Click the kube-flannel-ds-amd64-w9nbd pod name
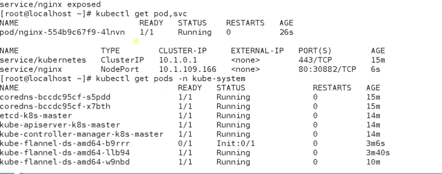Viewport: 442px width, 174px height. [65, 162]
